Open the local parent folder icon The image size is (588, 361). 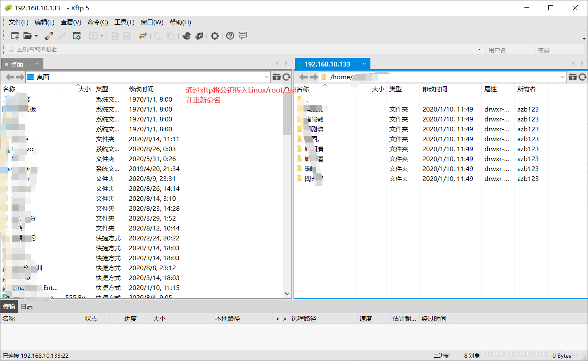[277, 77]
